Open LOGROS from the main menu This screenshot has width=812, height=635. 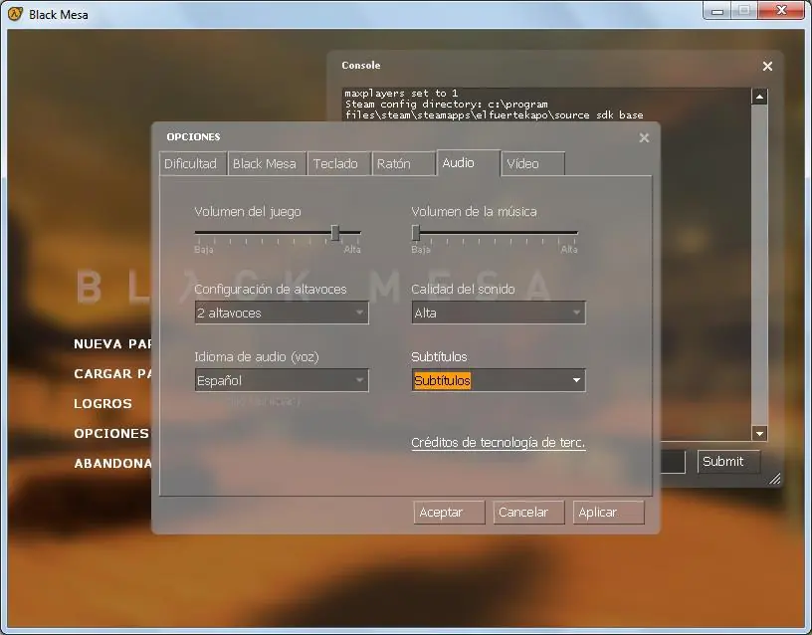click(103, 403)
